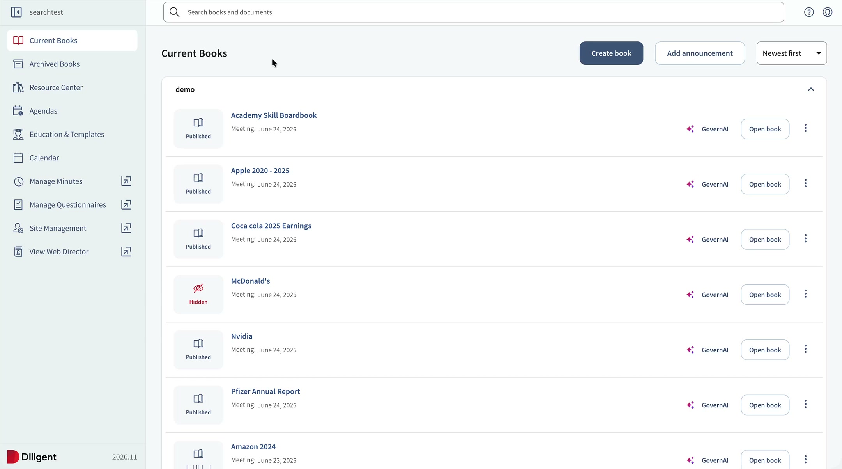Click the searchtest site name

pos(46,12)
